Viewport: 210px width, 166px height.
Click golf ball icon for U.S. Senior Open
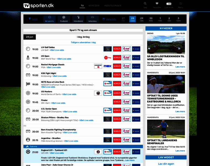click(x=28, y=110)
